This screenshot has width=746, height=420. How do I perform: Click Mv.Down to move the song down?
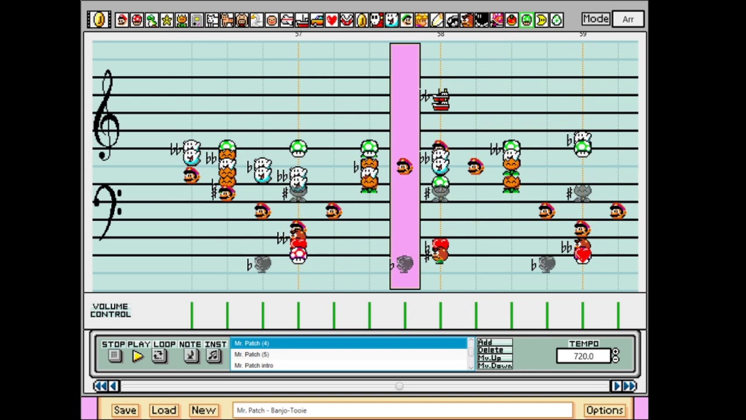coord(495,366)
